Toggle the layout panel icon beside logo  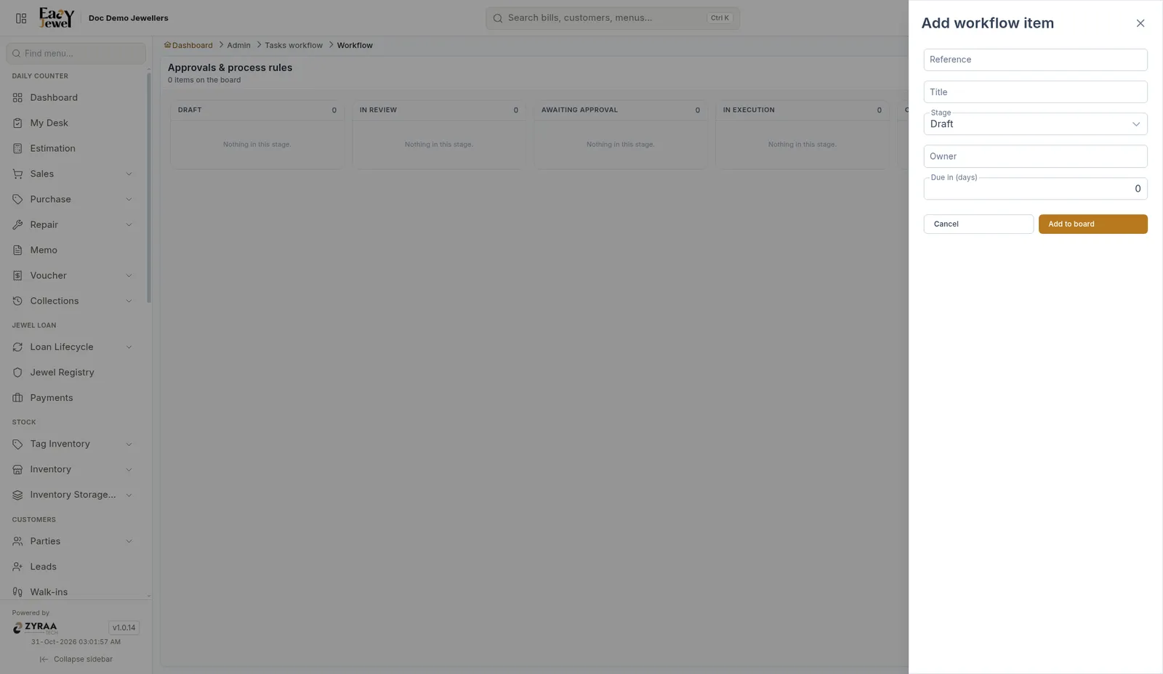[21, 18]
